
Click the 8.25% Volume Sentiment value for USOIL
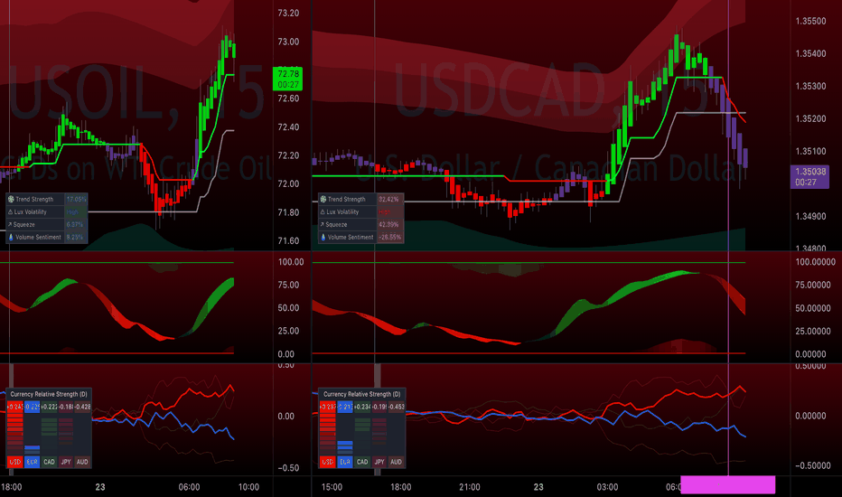click(x=76, y=237)
